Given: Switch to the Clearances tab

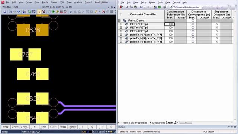Looking at the screenshot, I should 158,122.
